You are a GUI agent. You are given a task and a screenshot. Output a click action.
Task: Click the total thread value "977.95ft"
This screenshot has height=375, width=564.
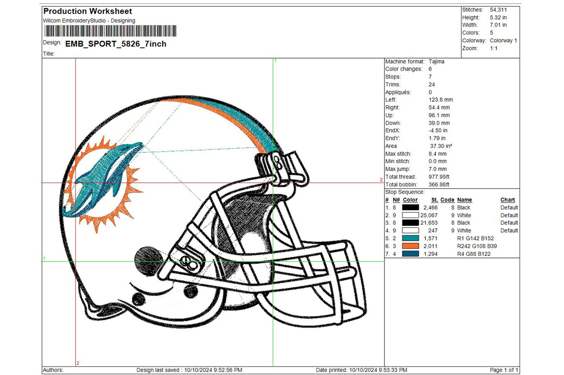coord(439,177)
